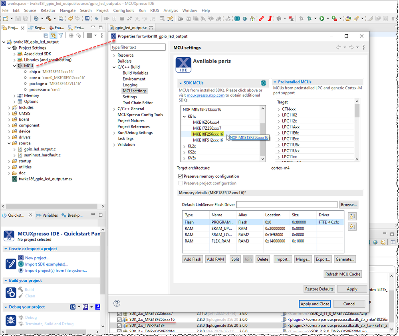
Task: Click the red boot toolbar icon
Action: [269, 18]
